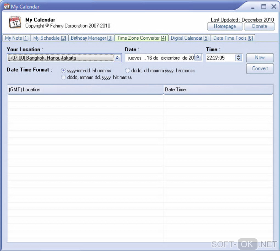This screenshot has width=280, height=251.
Task: Decrease the time with the down spinner
Action: click(239, 59)
